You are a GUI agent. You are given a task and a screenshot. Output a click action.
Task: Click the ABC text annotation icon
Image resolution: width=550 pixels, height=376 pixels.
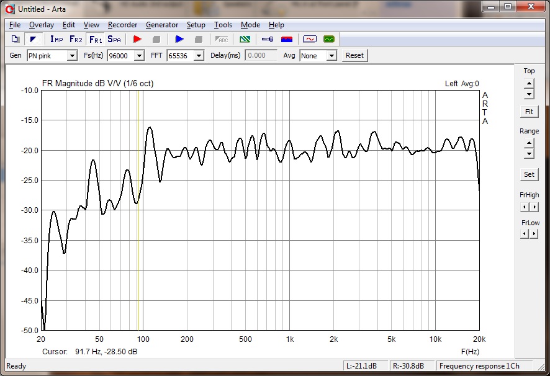(x=222, y=39)
